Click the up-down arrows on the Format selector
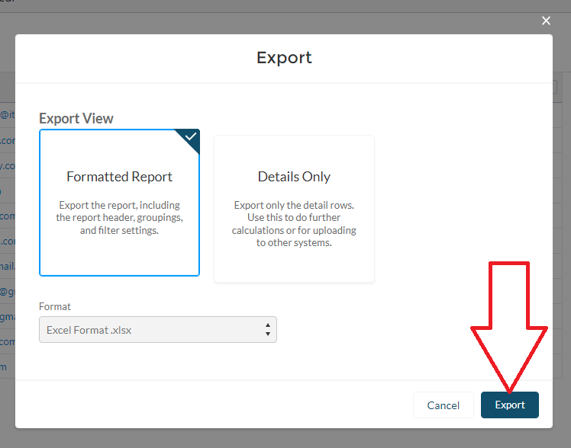 (267, 330)
